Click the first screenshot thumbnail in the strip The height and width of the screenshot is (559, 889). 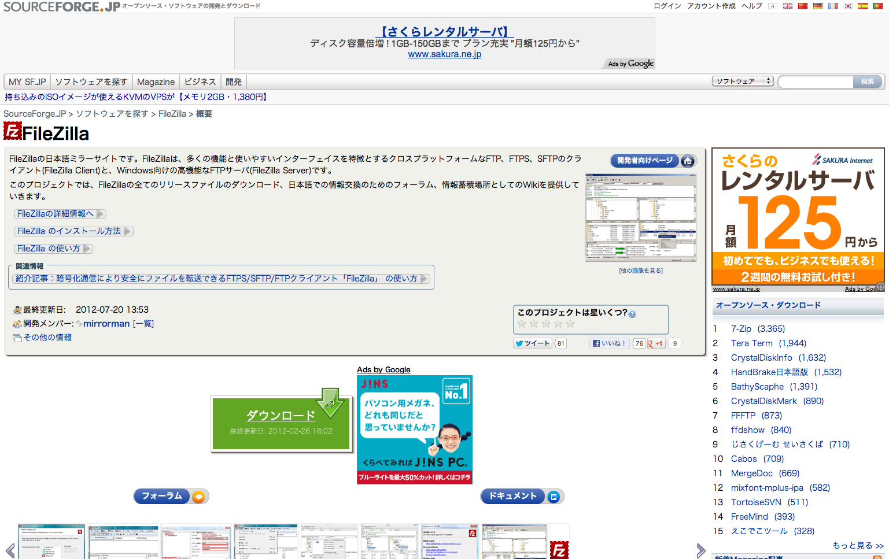pyautogui.click(x=51, y=542)
